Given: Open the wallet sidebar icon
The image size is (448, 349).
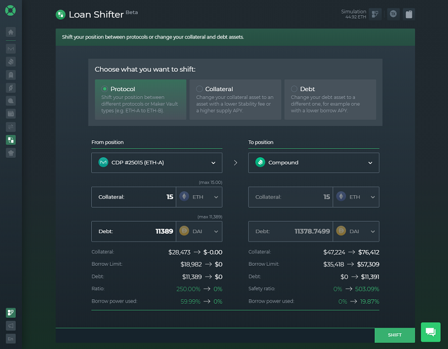Looking at the screenshot, I should pos(11,114).
